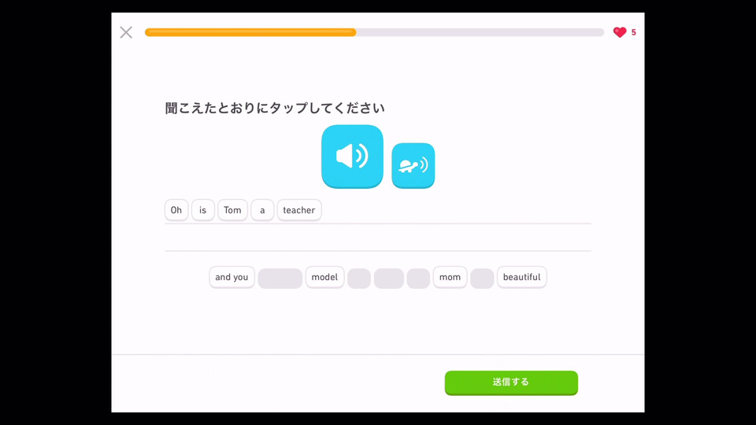Remove the 'is' word from the answer
The width and height of the screenshot is (756, 425).
click(x=203, y=210)
